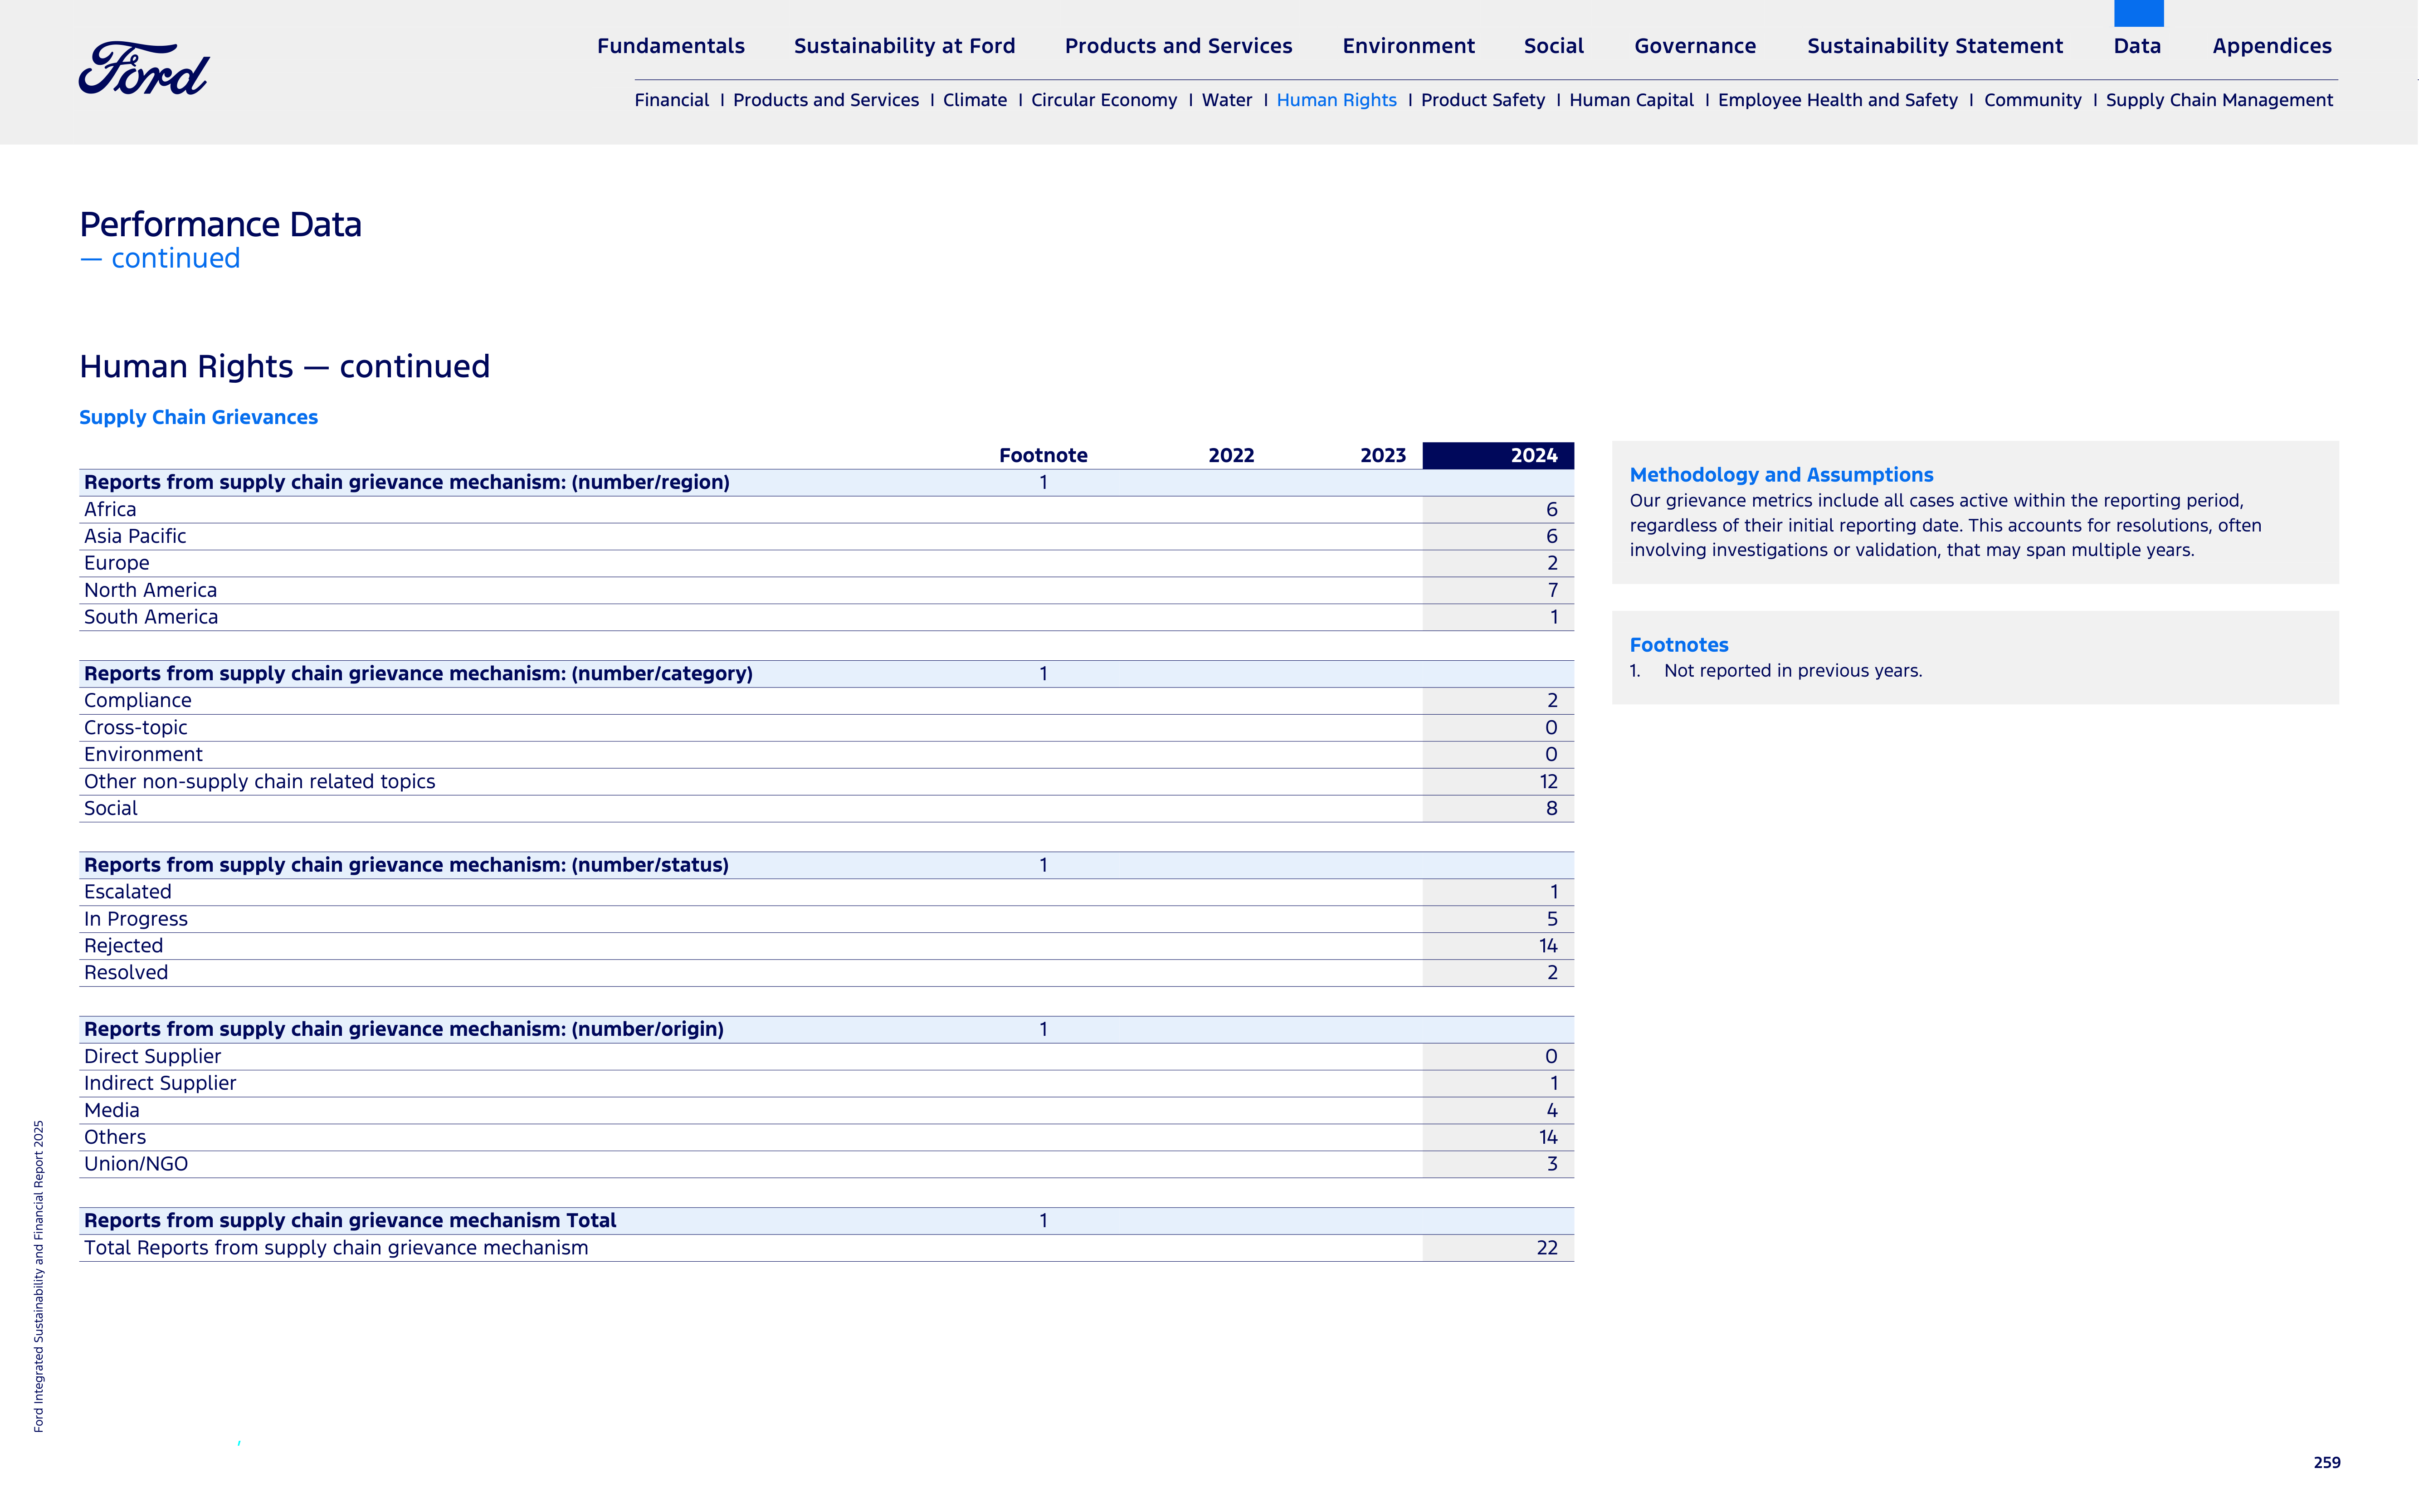Select the Rejected row label
The width and height of the screenshot is (2419, 1512).
[x=123, y=946]
